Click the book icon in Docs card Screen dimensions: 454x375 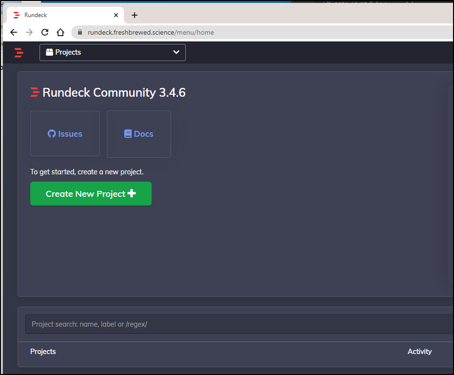(128, 134)
